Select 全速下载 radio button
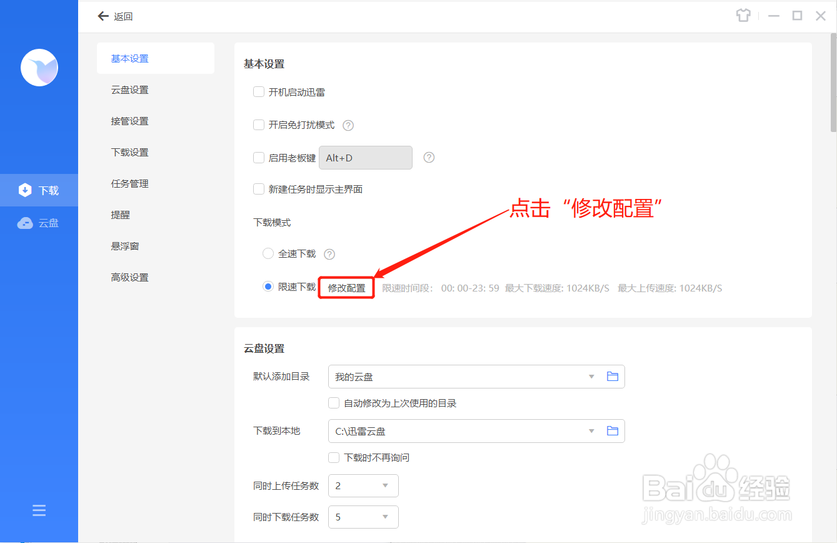Image resolution: width=837 pixels, height=543 pixels. click(x=268, y=253)
